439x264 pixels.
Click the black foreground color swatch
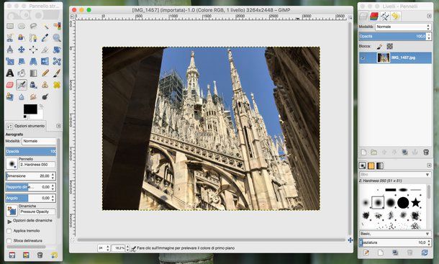pos(30,109)
